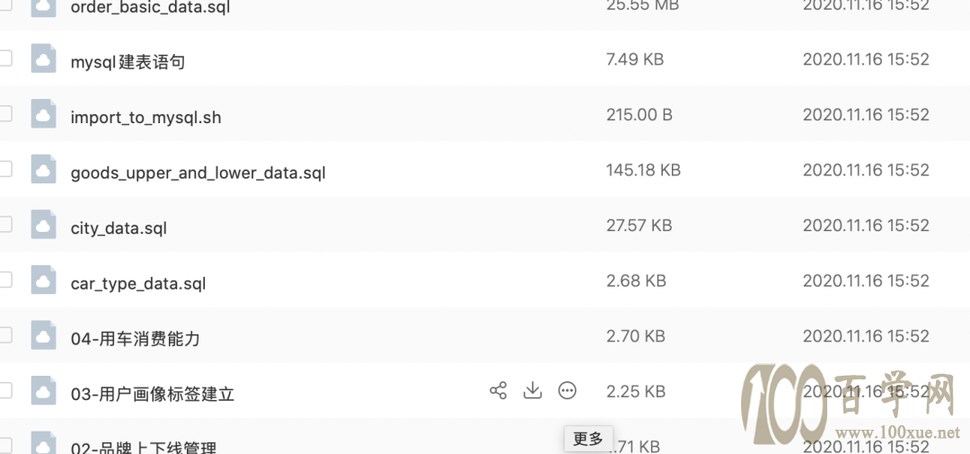Open file car_type_data.sql
Viewport: 970px width, 454px height.
pos(138,284)
